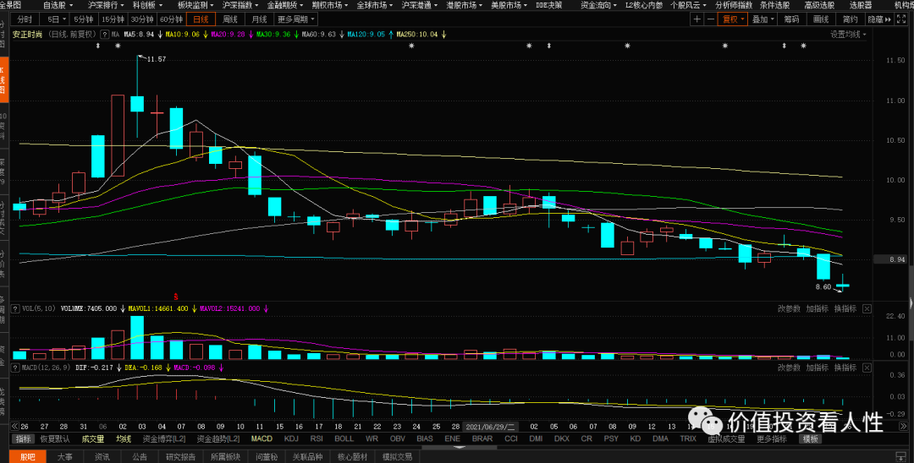
Task: Select 60分钟 period
Action: [171, 19]
